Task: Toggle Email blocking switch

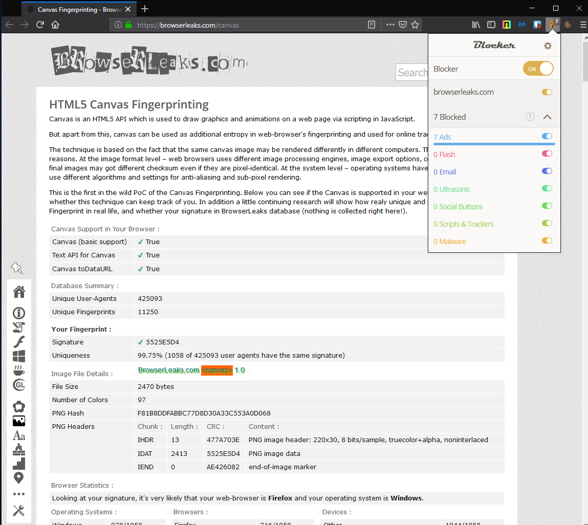Action: 547,171
